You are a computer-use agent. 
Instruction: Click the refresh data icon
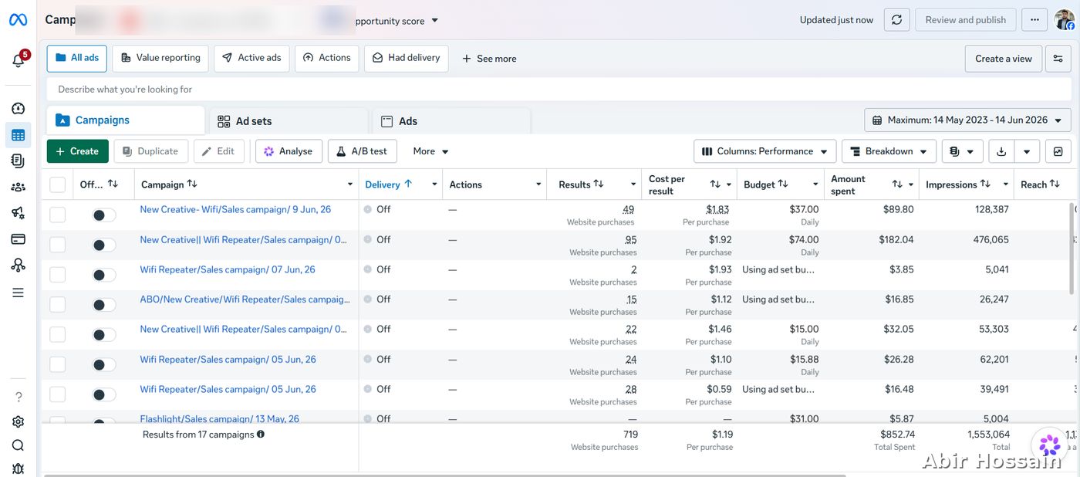(x=896, y=20)
